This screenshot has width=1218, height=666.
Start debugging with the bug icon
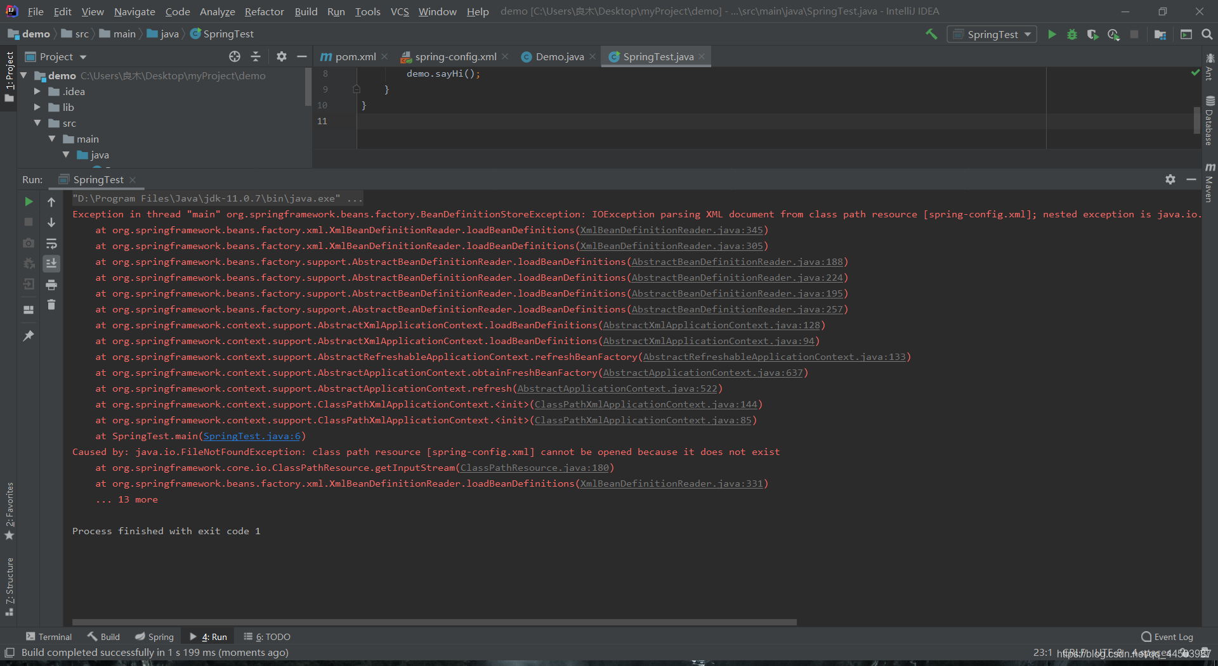click(x=1072, y=34)
